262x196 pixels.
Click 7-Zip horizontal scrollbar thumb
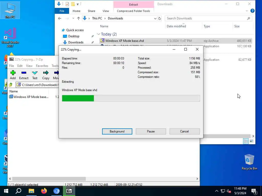coord(49,179)
